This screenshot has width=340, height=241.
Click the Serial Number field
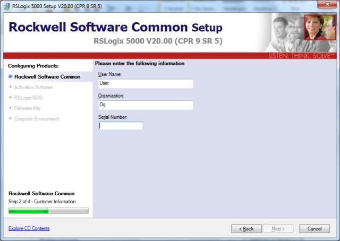(x=121, y=126)
